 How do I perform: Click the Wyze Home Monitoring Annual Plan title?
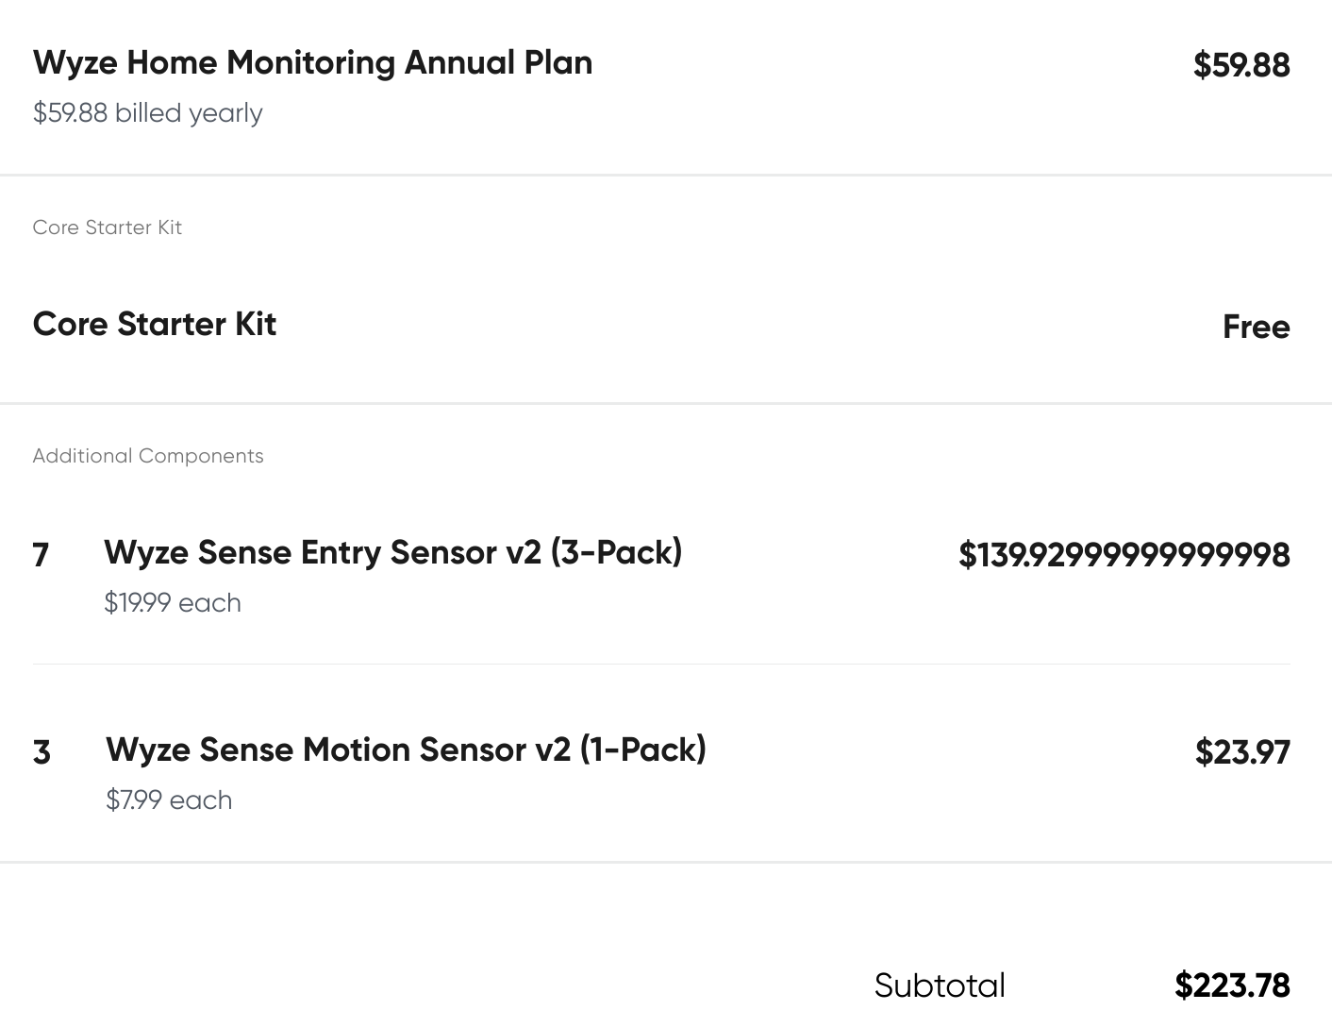(x=312, y=63)
